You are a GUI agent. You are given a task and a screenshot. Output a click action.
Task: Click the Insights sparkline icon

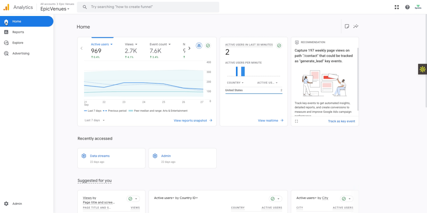tap(356, 26)
